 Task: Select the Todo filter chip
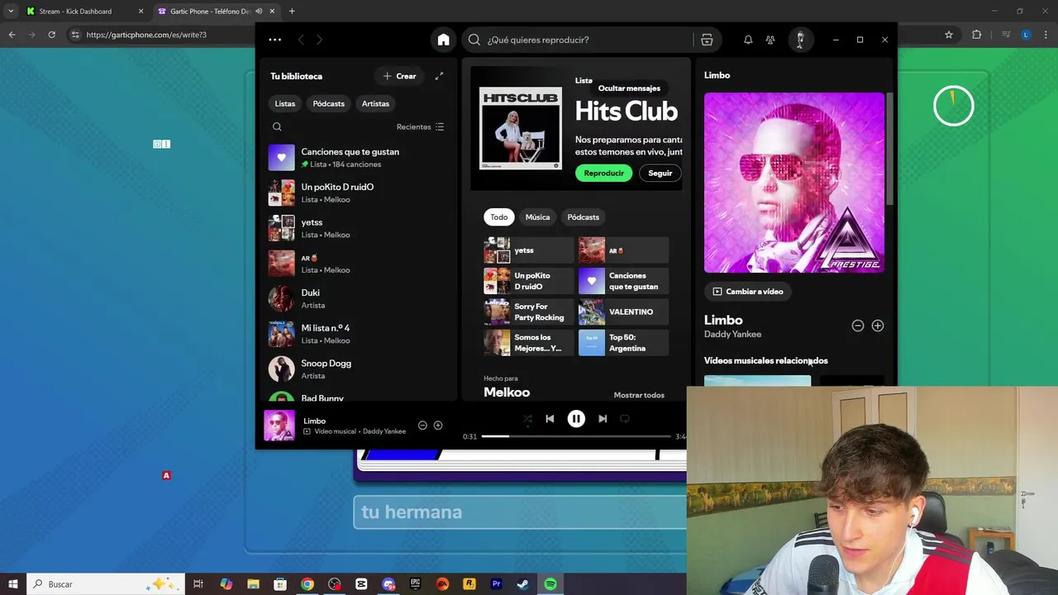coord(499,217)
